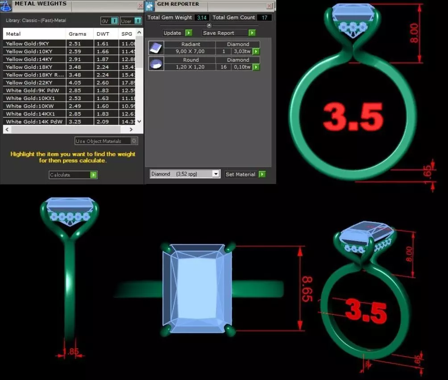Click green arrow beside Round 0,10tw

(x=256, y=67)
